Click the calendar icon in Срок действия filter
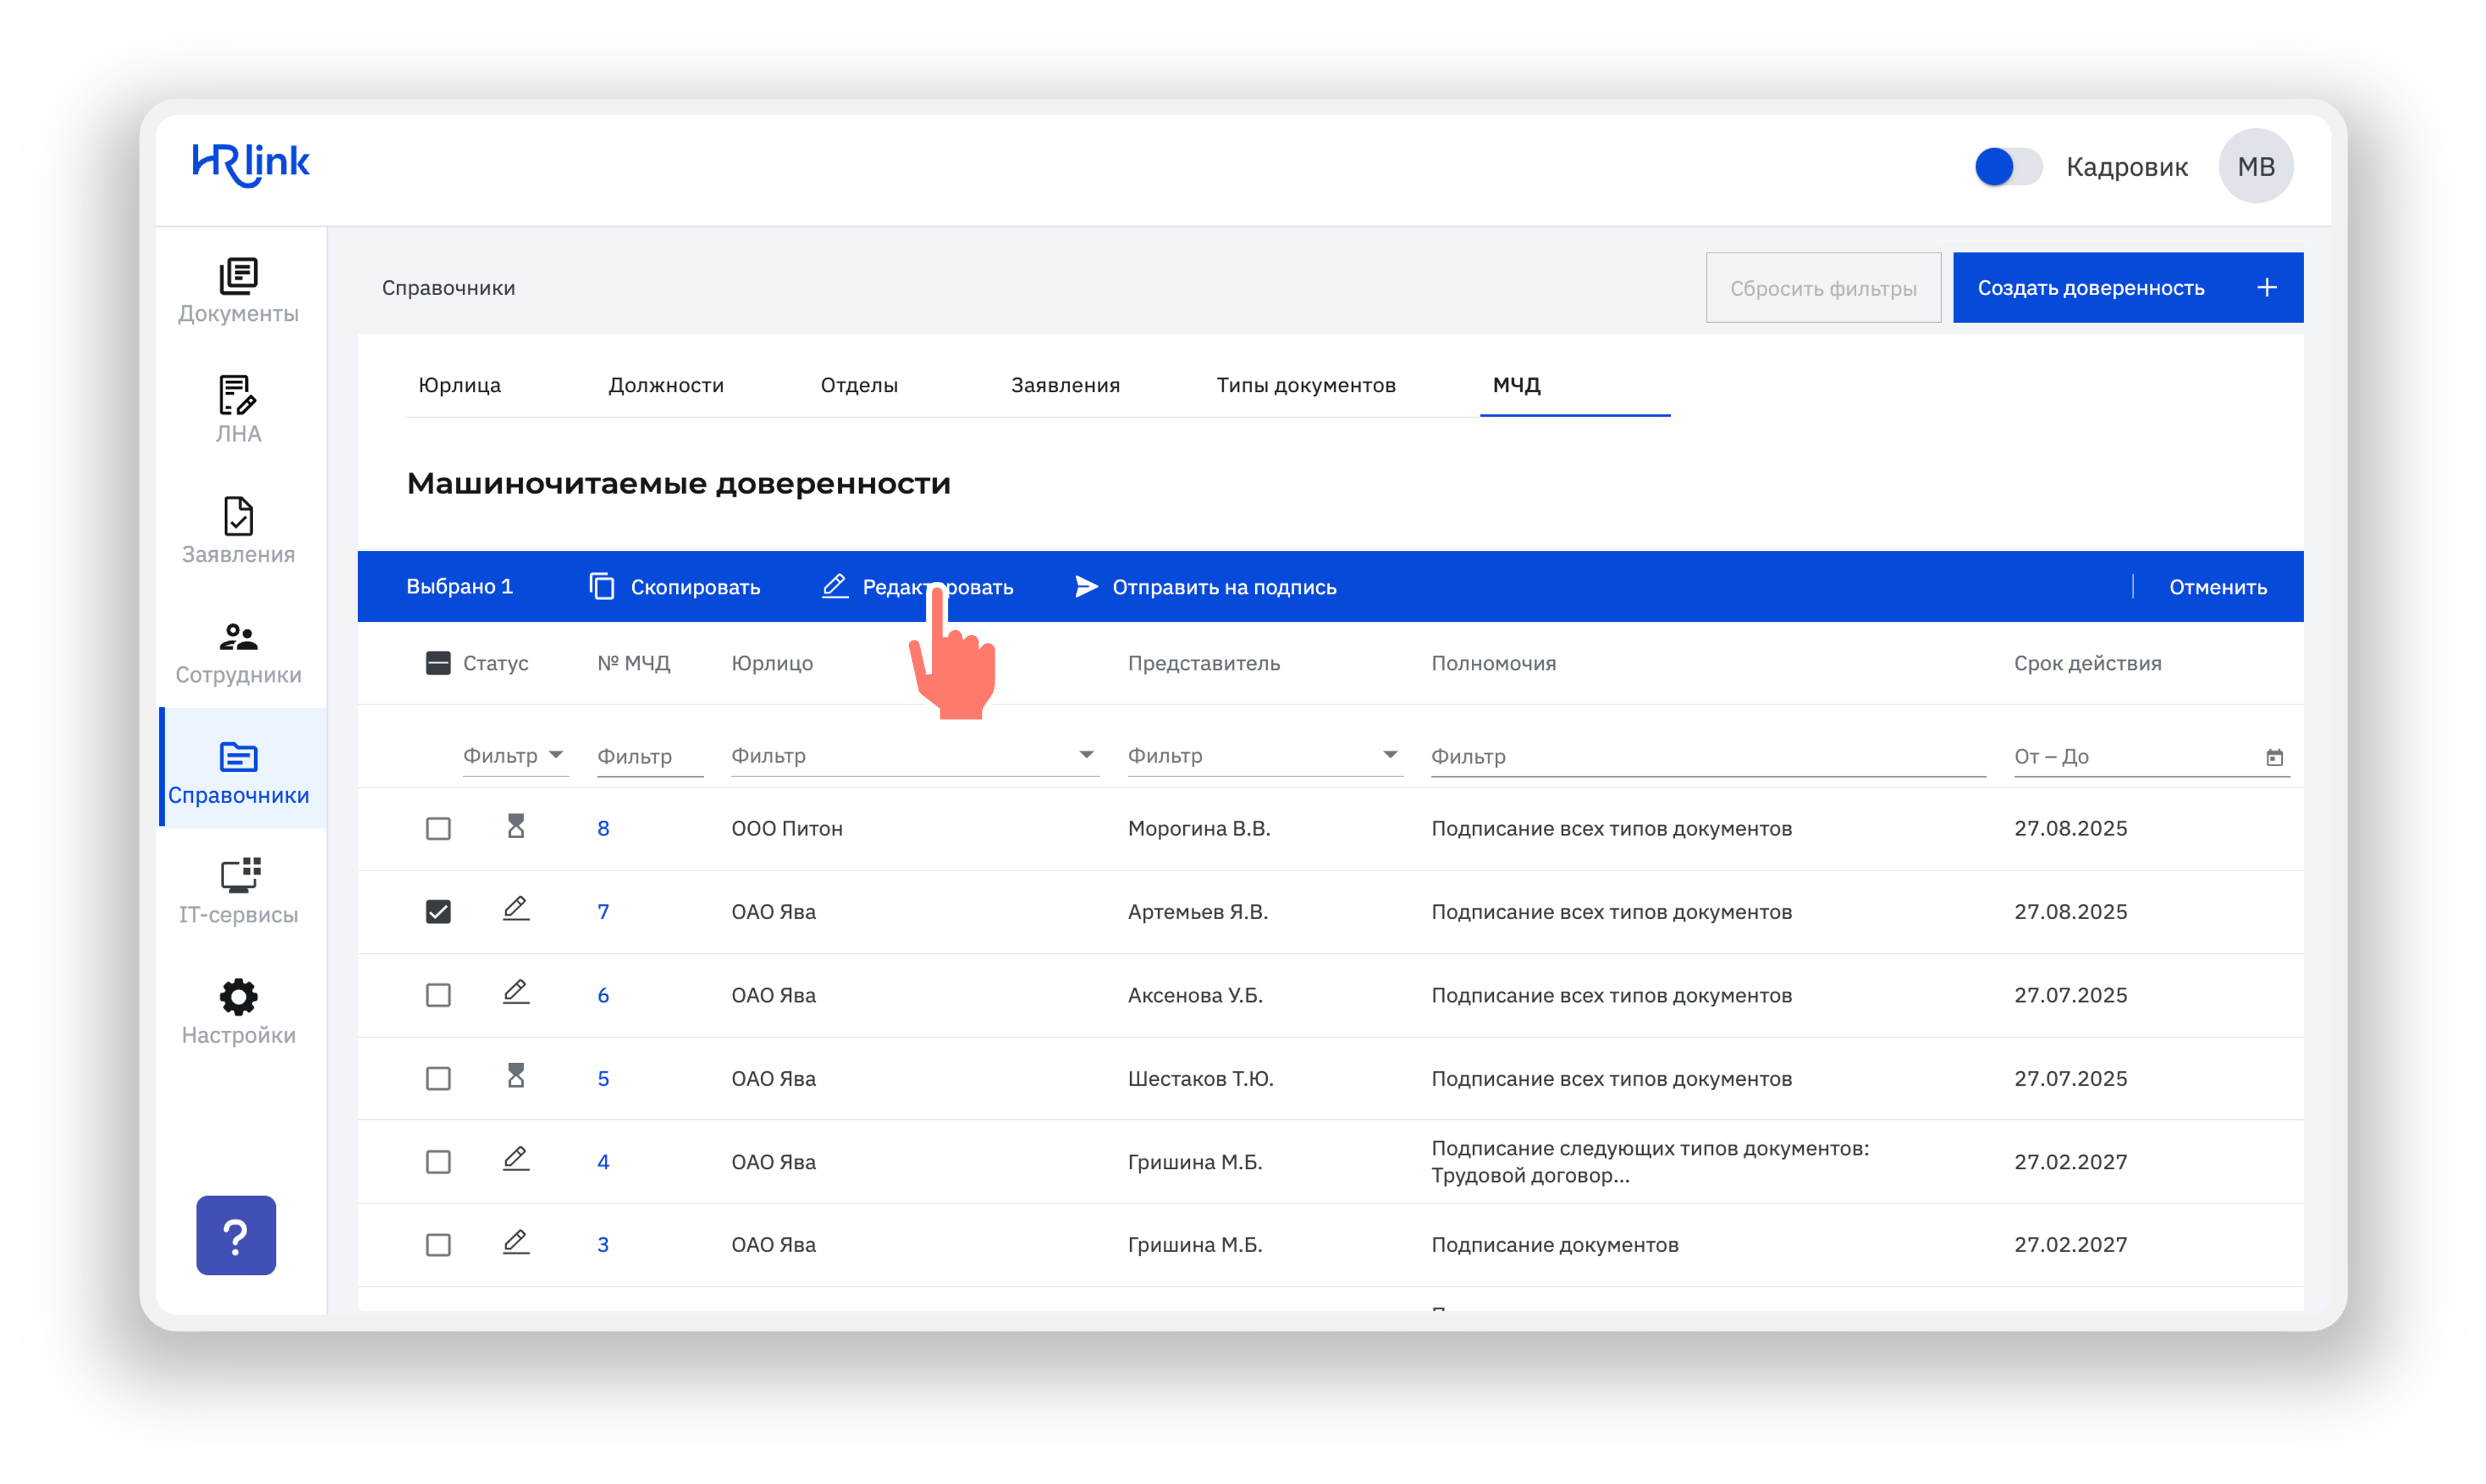The image size is (2486, 1484). [x=2274, y=757]
